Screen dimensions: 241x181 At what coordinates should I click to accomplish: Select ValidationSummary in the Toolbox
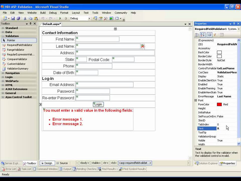pos(18,69)
